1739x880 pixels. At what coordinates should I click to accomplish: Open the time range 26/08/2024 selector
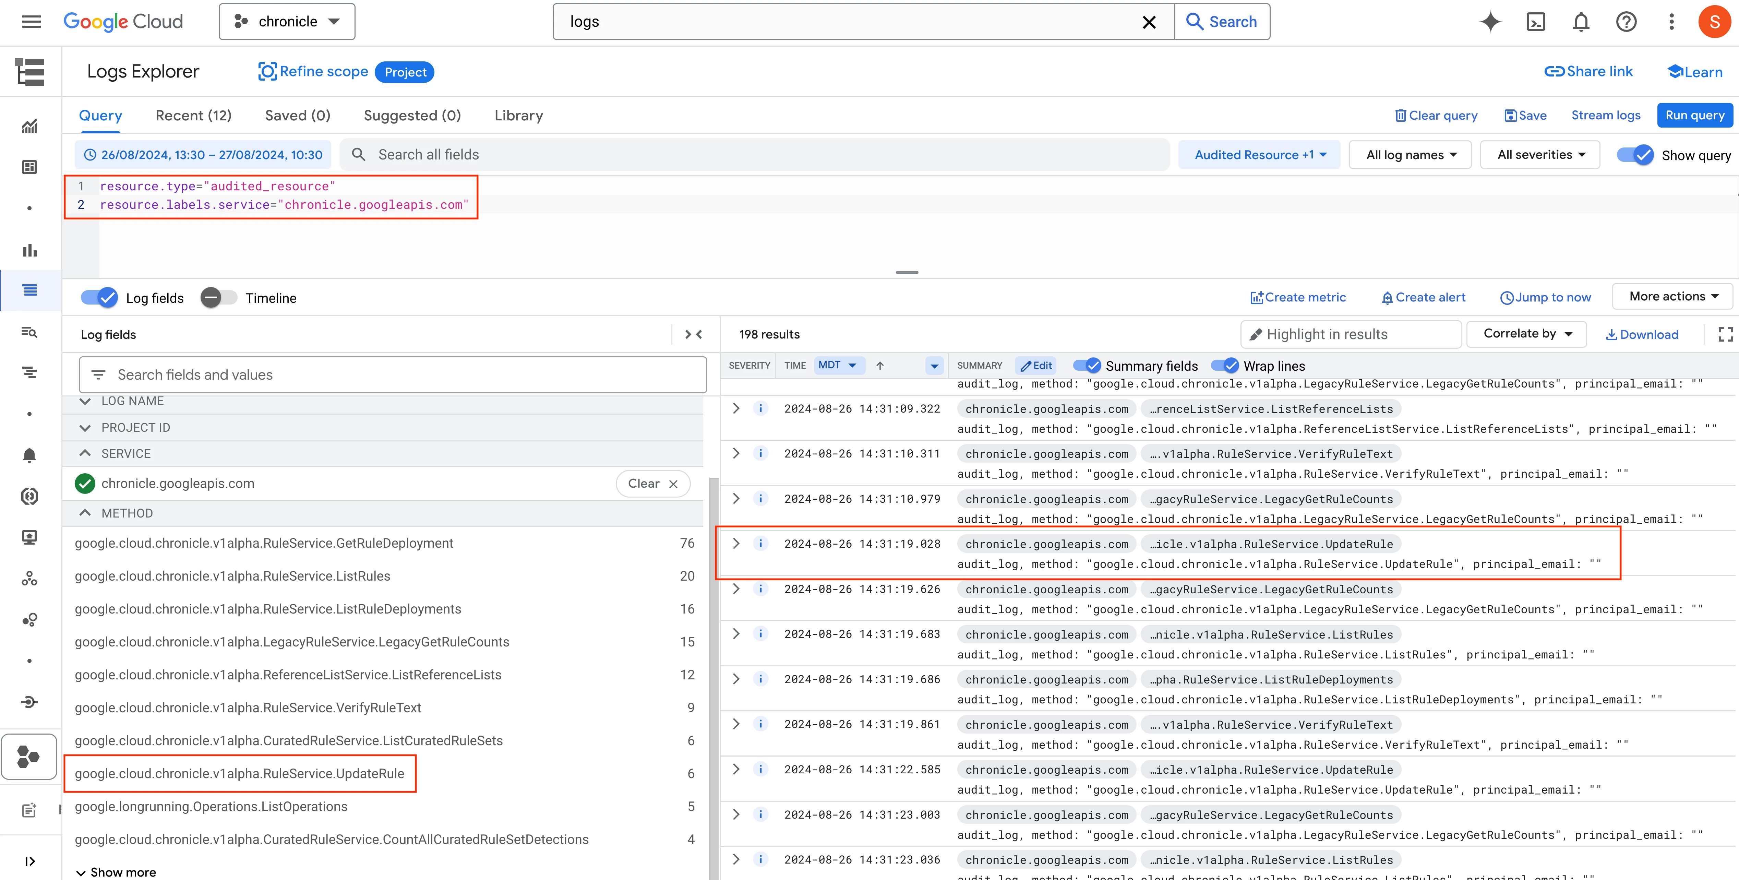coord(203,155)
